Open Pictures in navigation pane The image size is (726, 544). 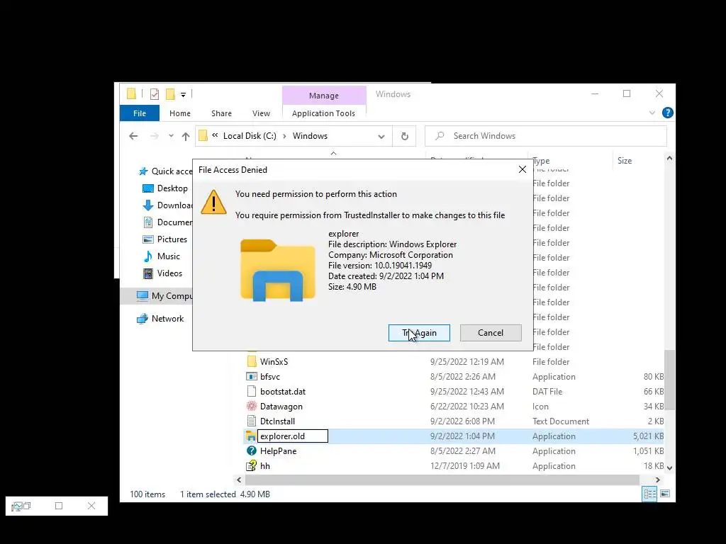(x=165, y=239)
